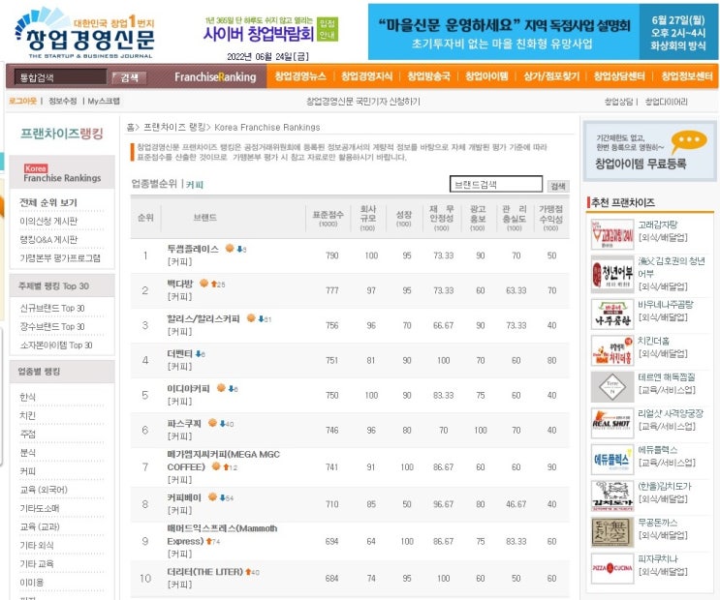Choose the 치킨 category
The height and width of the screenshot is (600, 720).
click(27, 415)
